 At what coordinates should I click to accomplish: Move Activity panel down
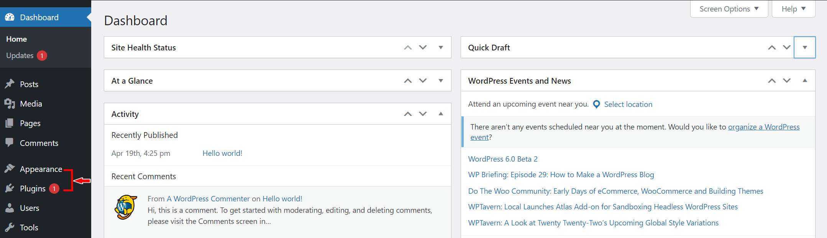[x=423, y=114]
